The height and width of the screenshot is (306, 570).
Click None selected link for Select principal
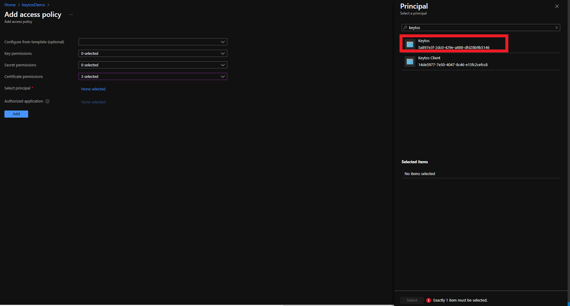(x=93, y=89)
